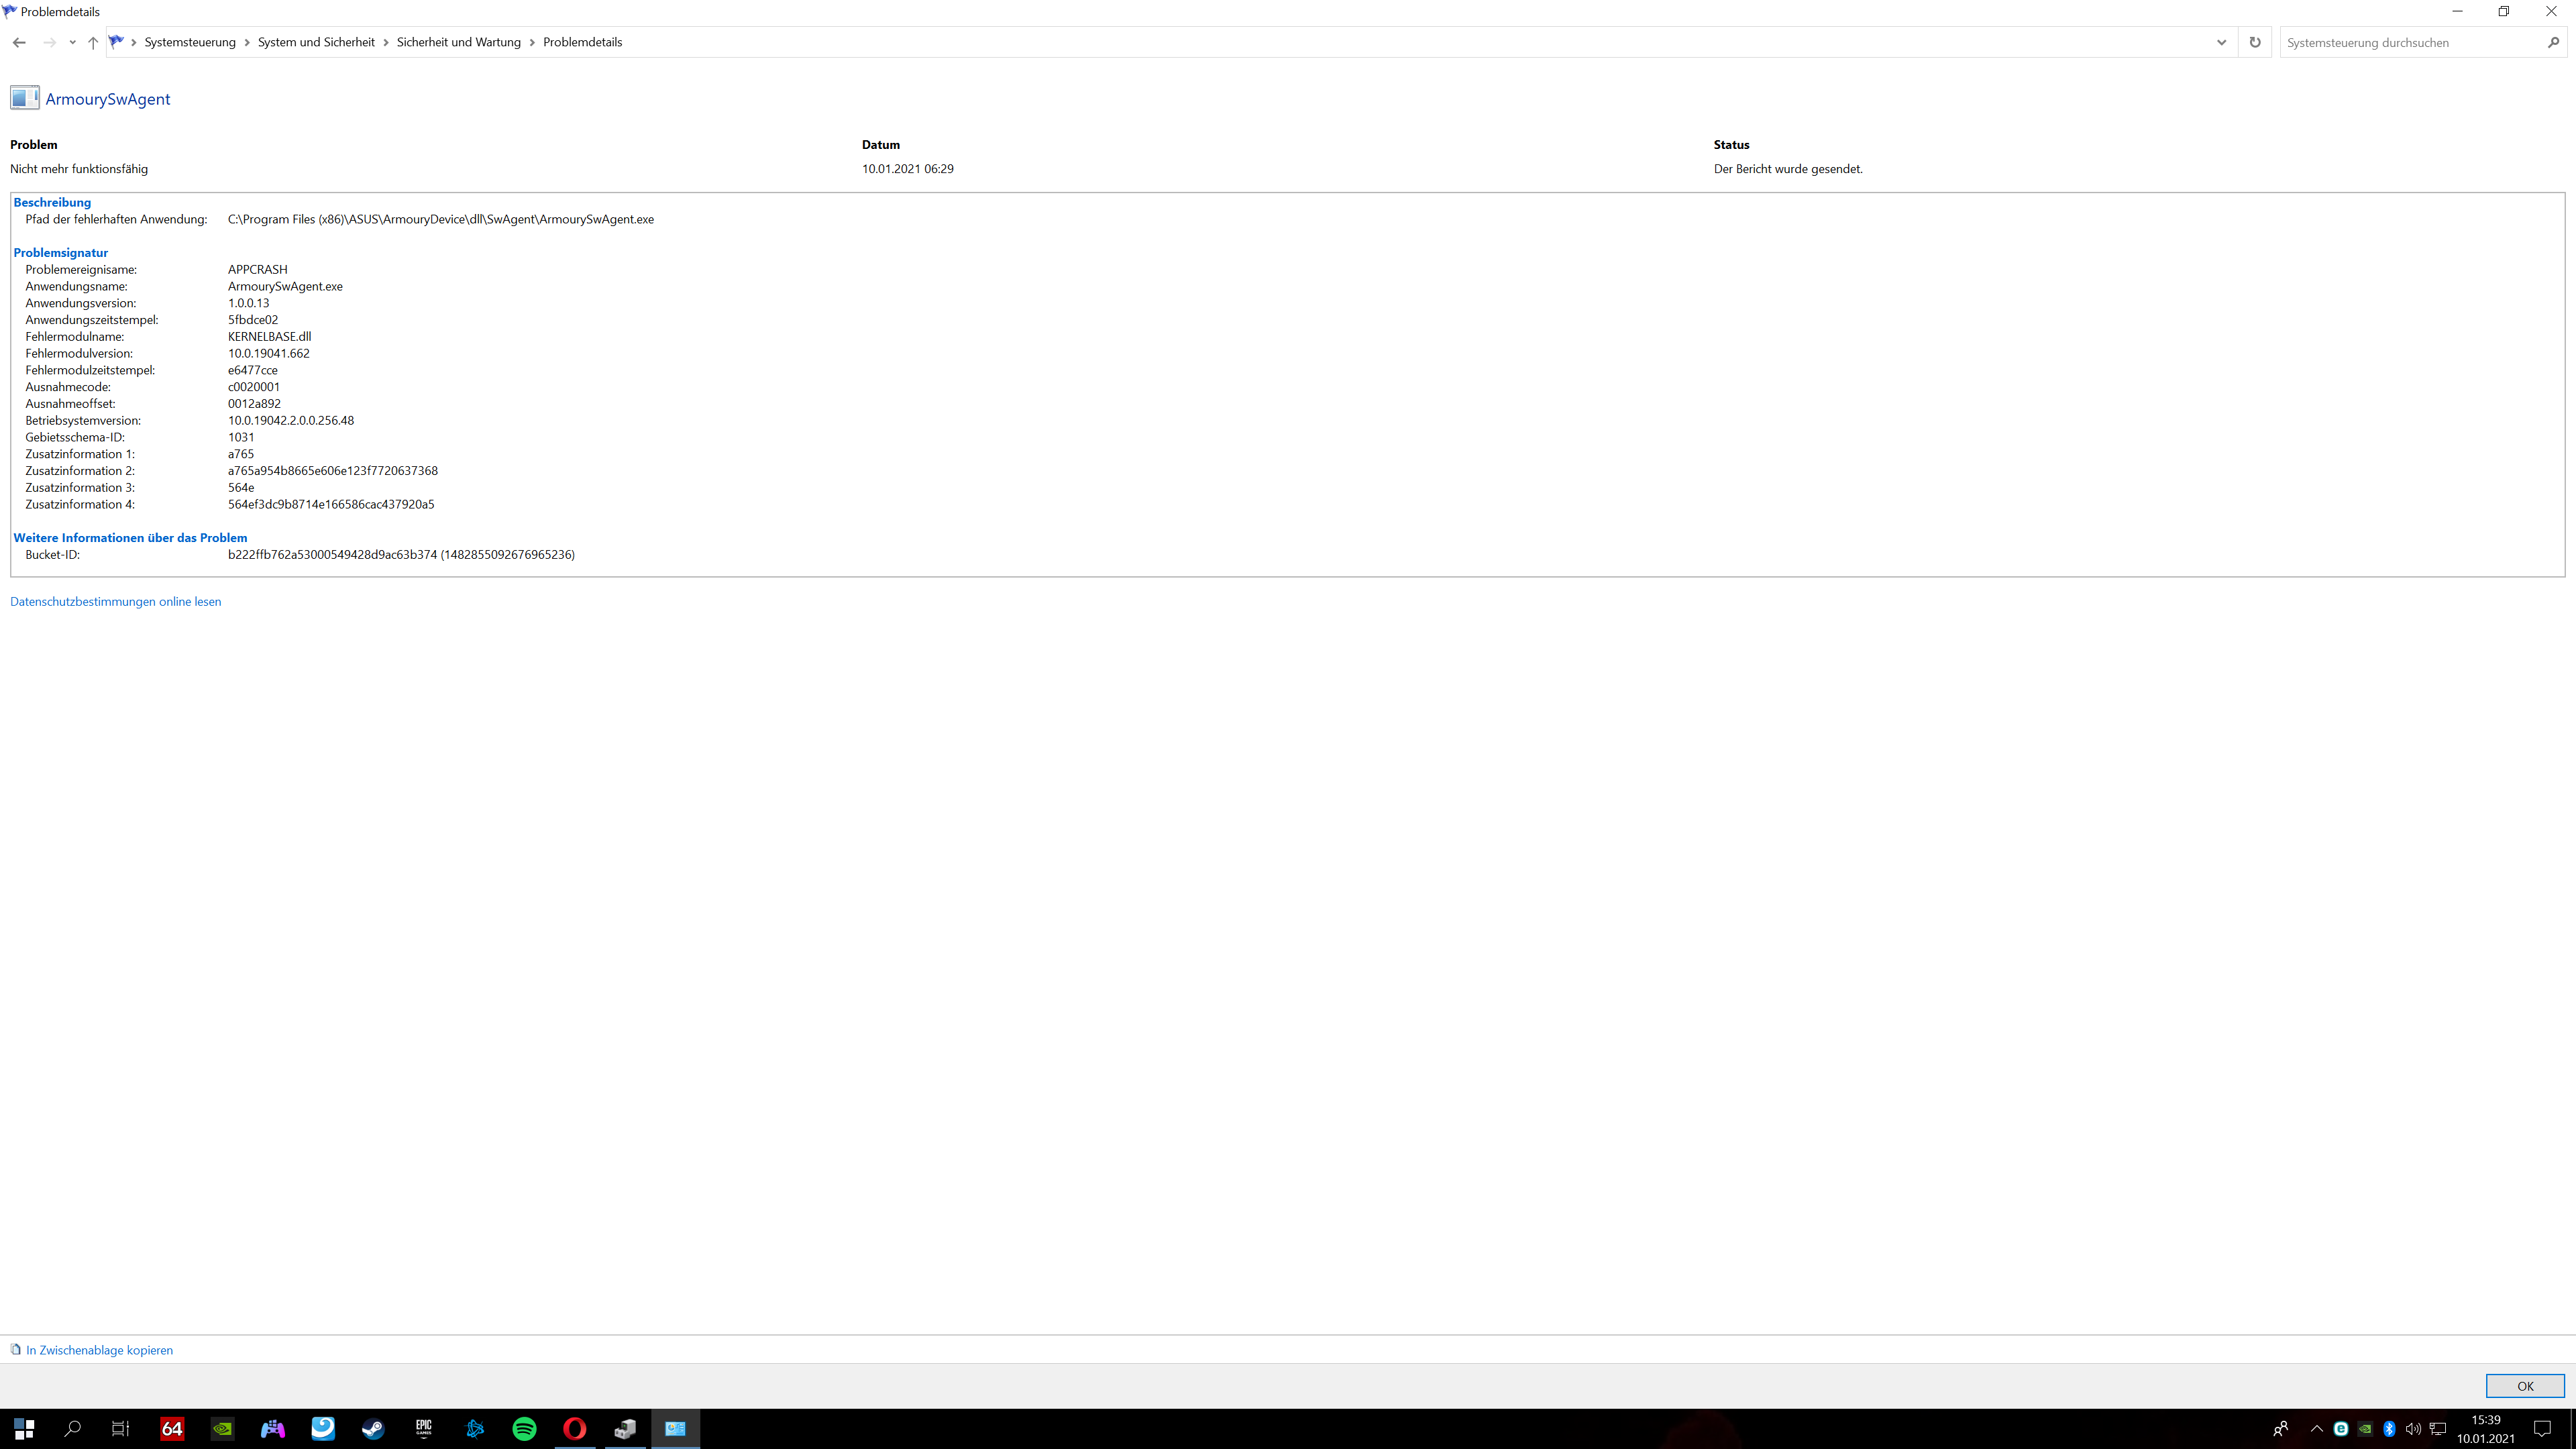This screenshot has height=1449, width=2576.
Task: Click the Anwendungsname value ArmourySwAgent.exe
Action: click(x=285, y=286)
